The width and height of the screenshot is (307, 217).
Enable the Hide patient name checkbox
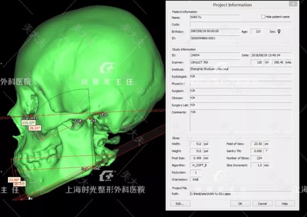[263, 17]
